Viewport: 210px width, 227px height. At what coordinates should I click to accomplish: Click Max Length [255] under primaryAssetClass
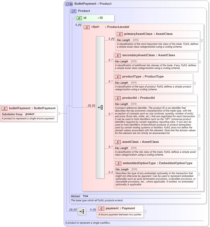coord(127,40)
